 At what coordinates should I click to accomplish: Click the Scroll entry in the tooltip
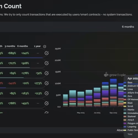[130, 106]
